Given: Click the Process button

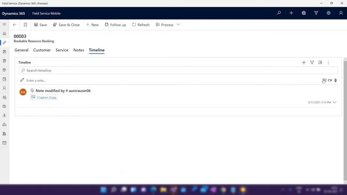Looking at the screenshot, I should click(x=165, y=25).
